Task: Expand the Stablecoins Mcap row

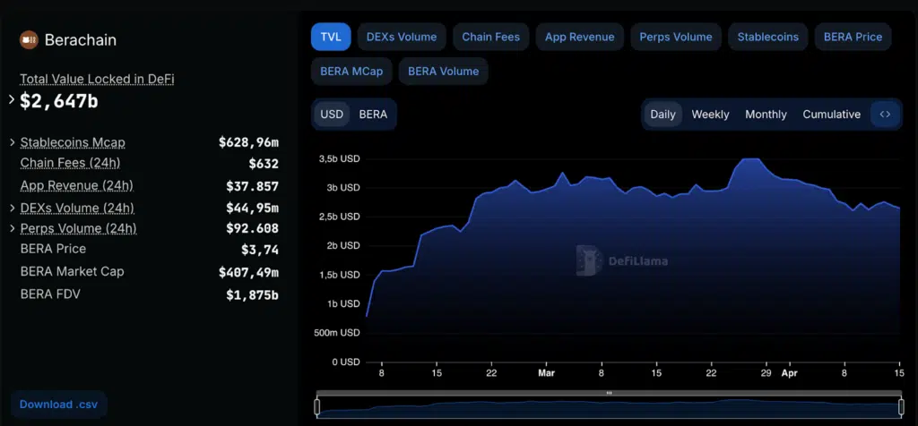Action: [x=12, y=142]
